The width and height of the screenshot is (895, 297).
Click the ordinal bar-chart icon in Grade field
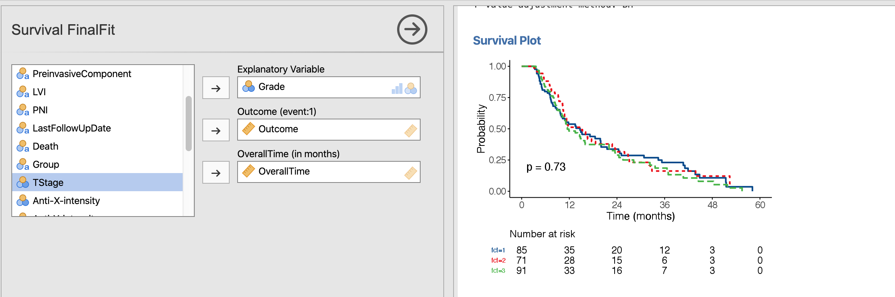coord(397,89)
